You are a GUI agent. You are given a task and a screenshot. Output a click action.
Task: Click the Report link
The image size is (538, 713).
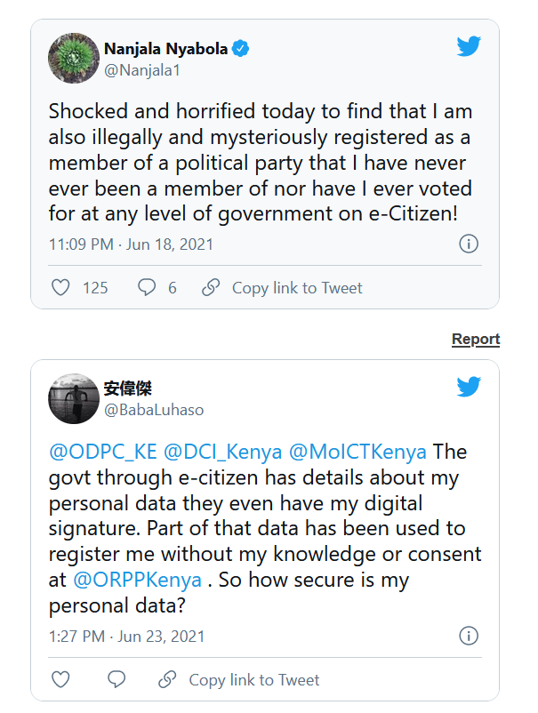pos(476,339)
